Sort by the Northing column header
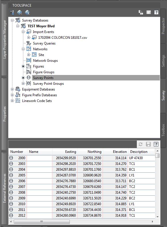The image size is (167, 227). pyautogui.click(x=90, y=152)
